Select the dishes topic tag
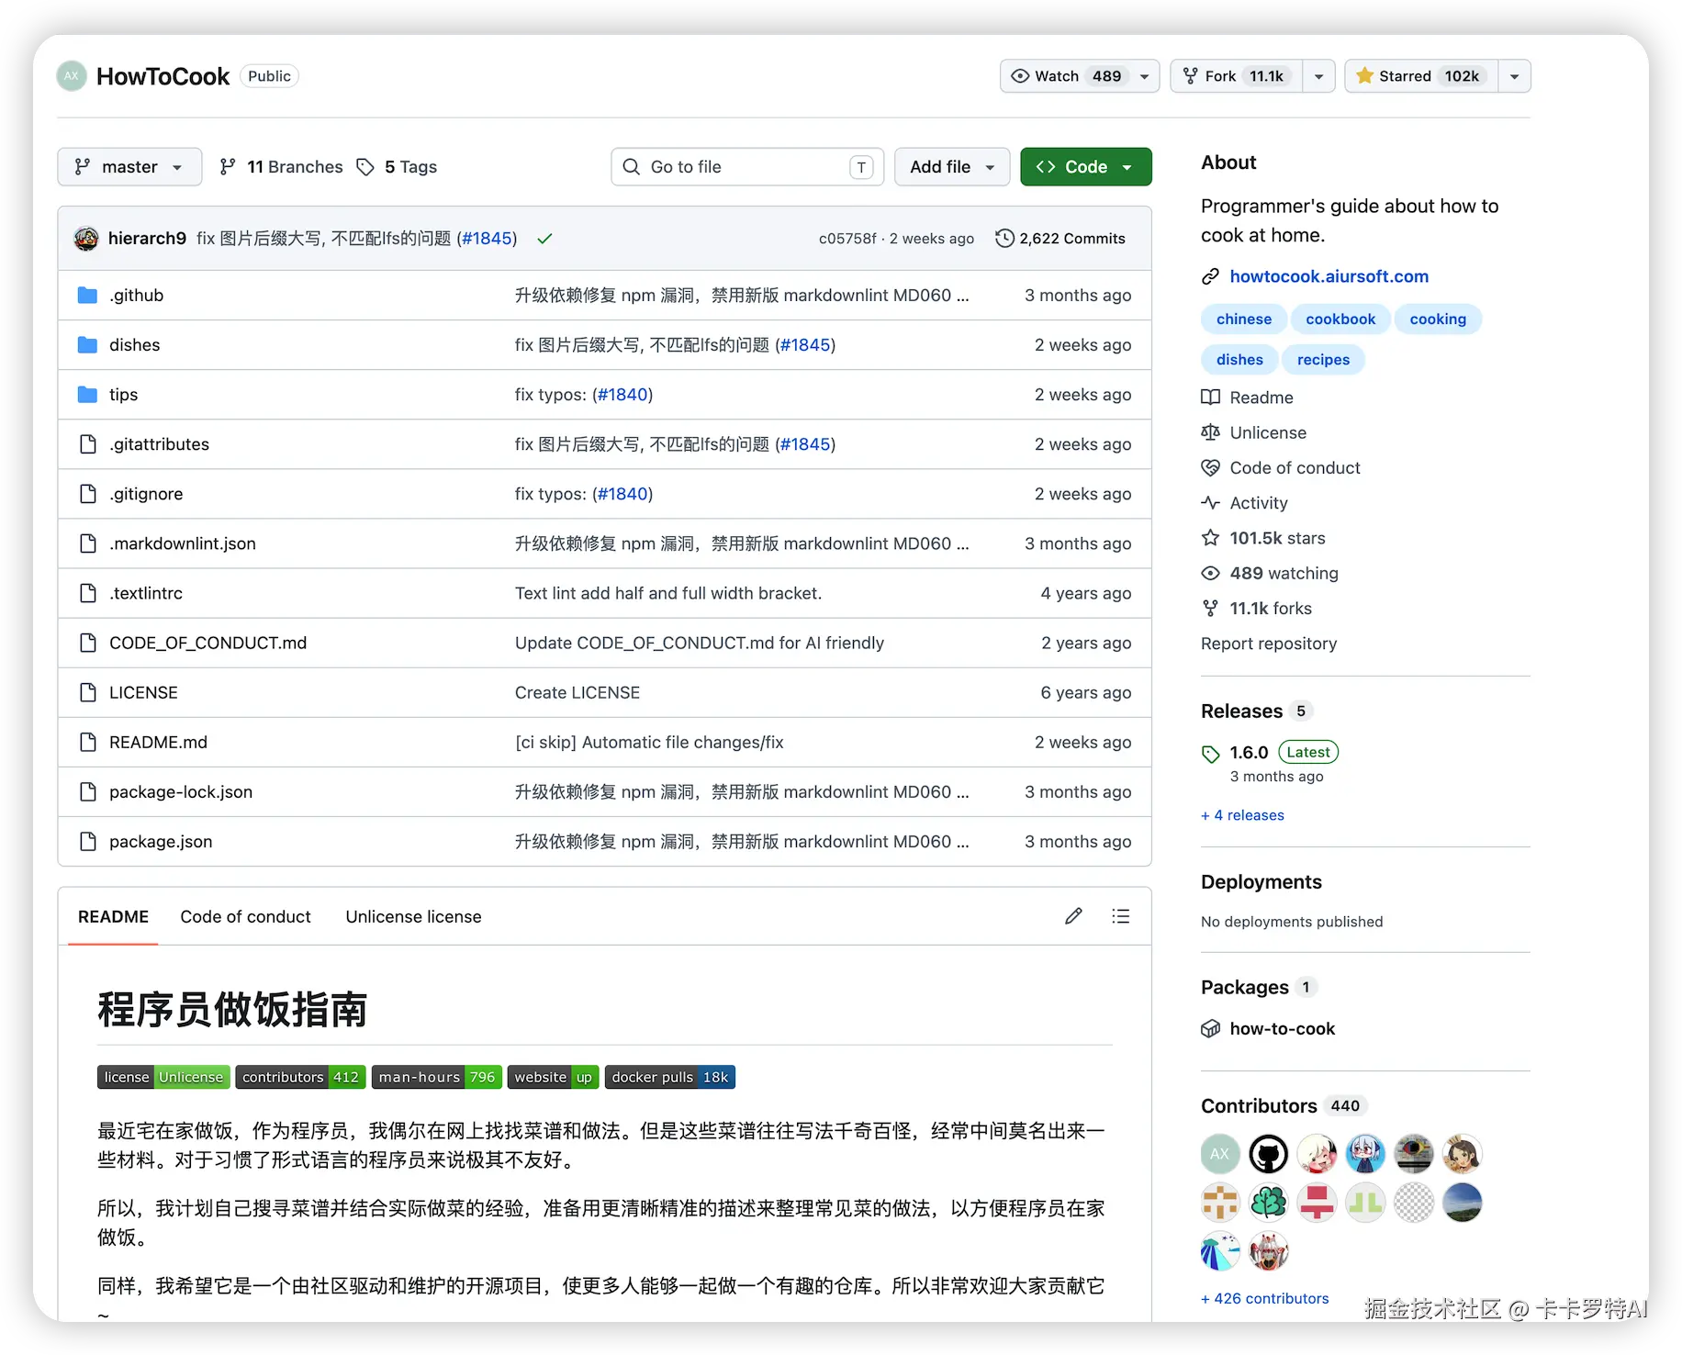Image resolution: width=1682 pixels, height=1355 pixels. click(x=1239, y=360)
